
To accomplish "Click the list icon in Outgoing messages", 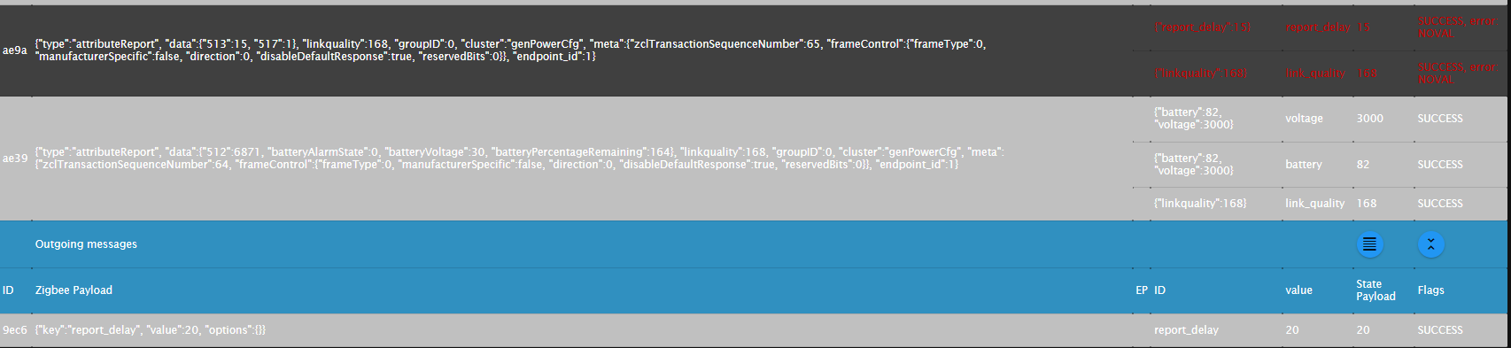I will [x=1369, y=244].
